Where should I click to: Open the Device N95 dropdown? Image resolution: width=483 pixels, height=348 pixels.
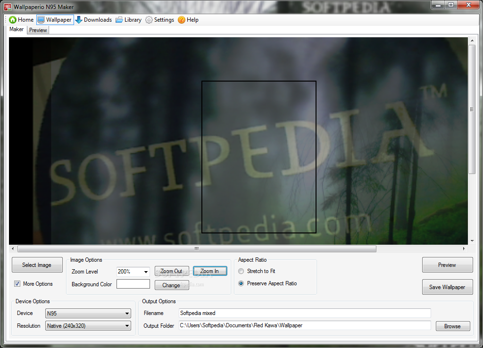88,313
